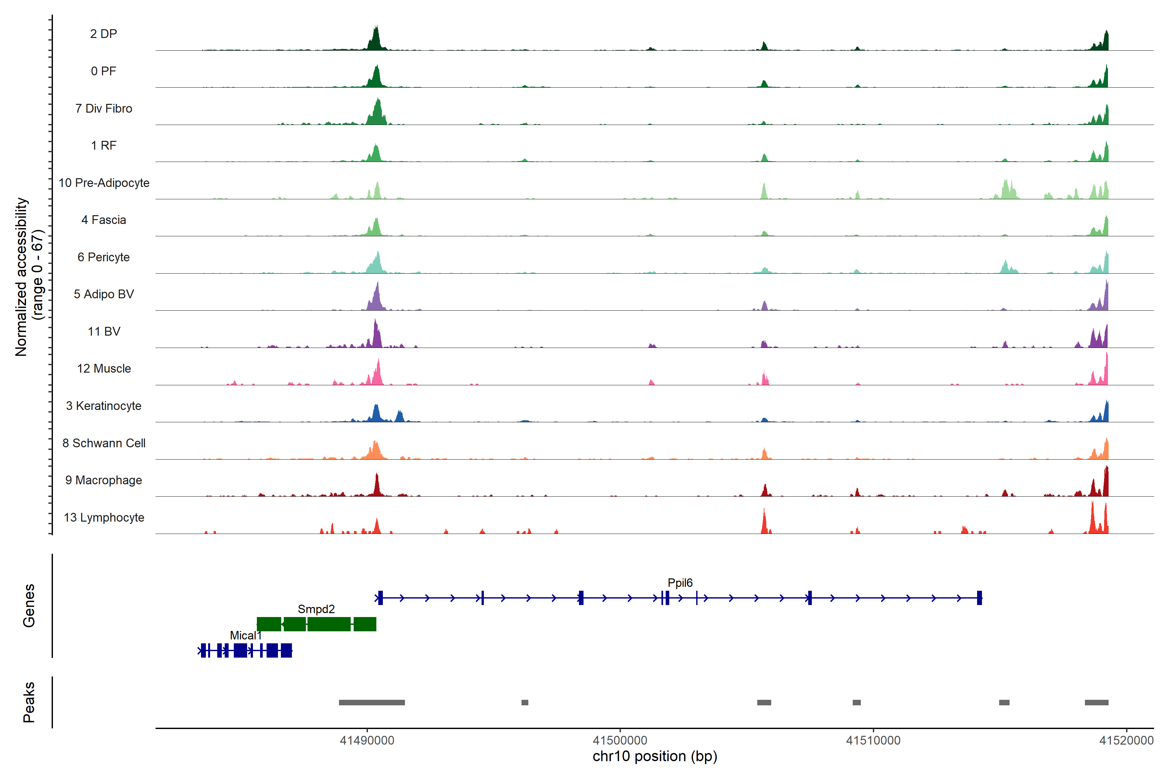
Task: Click the 41490000 axis tick label
Action: coord(367,740)
